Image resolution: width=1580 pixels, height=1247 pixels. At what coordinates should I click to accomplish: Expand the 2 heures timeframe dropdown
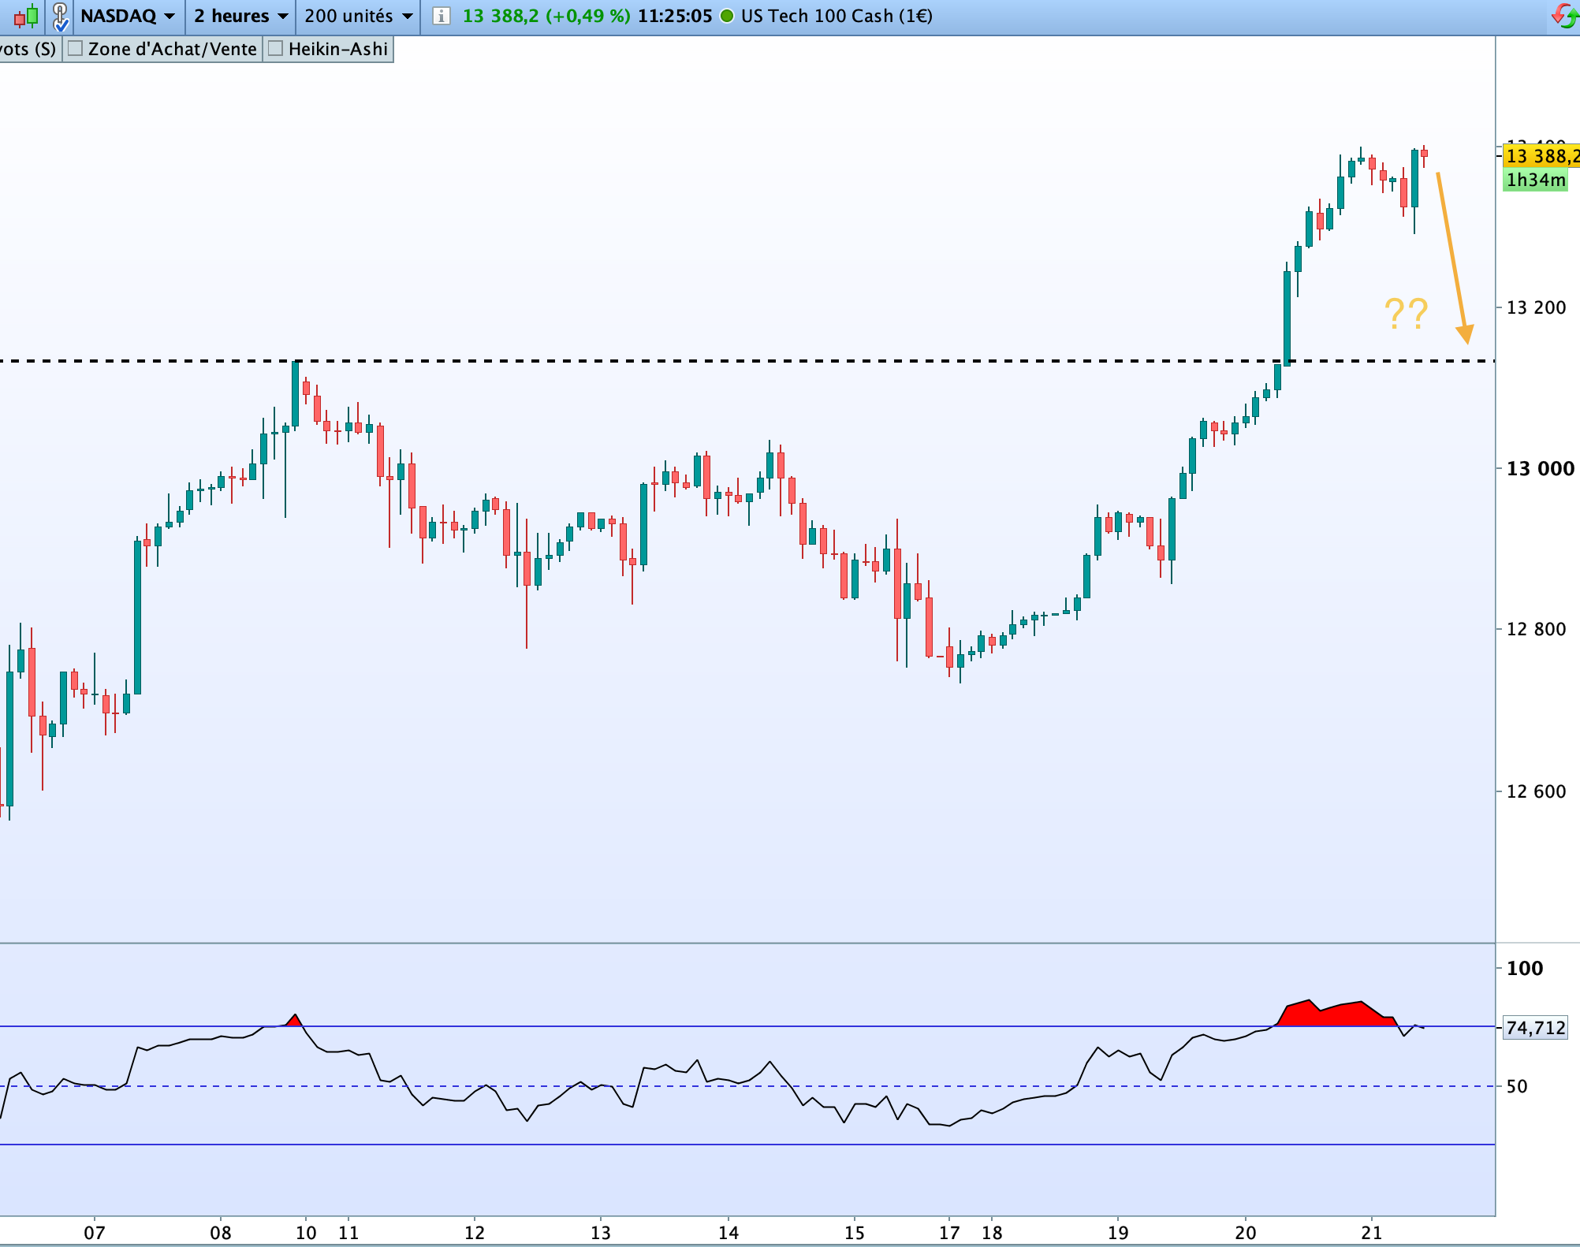pyautogui.click(x=240, y=16)
